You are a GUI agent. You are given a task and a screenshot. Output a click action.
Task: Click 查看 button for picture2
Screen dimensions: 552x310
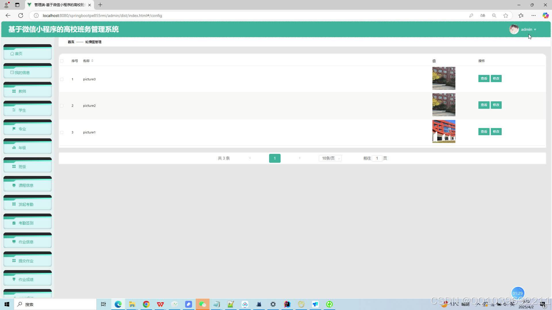pos(484,105)
